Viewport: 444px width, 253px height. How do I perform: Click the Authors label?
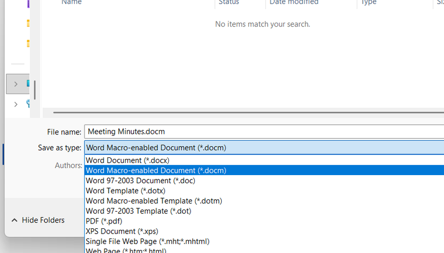[x=68, y=165]
